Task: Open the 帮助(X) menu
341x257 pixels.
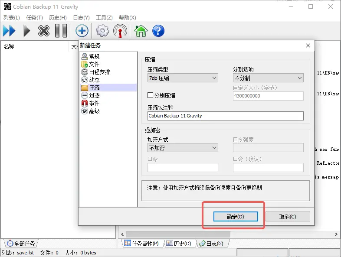Action: 128,18
